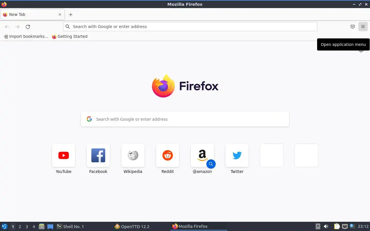This screenshot has height=231, width=370.
Task: Click the Firefox icon in title bar
Action: coord(4,4)
